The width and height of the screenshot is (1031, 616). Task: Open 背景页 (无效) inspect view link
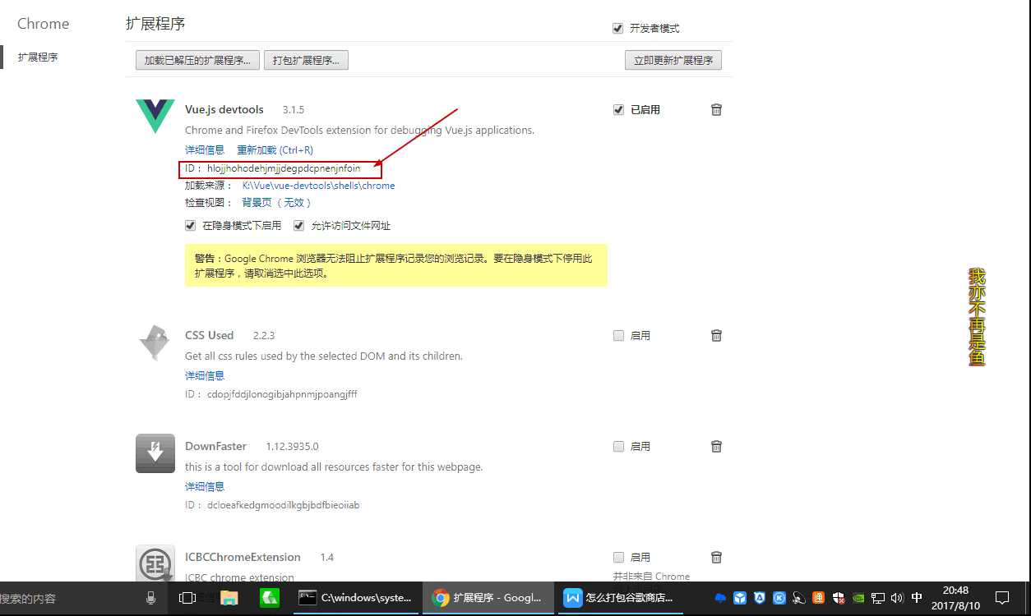click(276, 202)
